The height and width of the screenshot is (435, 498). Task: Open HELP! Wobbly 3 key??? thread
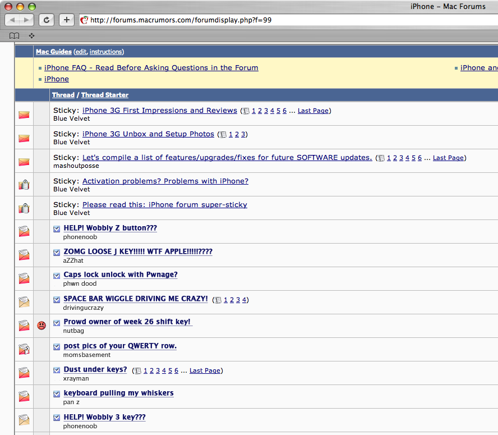(104, 417)
